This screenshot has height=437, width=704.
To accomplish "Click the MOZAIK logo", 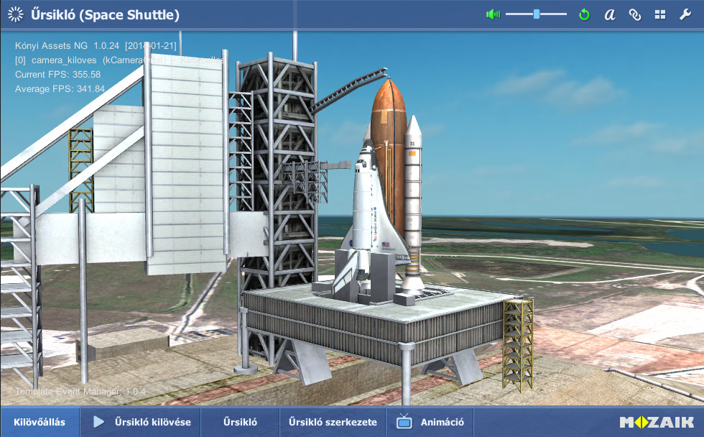I will [x=655, y=423].
